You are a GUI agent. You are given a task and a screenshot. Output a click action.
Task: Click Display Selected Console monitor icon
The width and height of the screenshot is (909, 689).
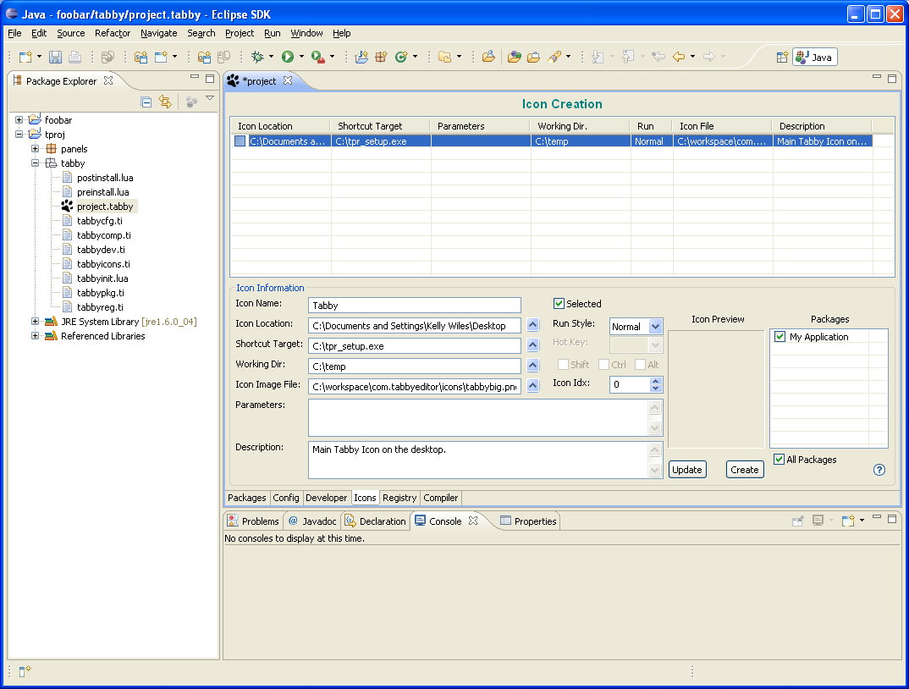point(818,521)
